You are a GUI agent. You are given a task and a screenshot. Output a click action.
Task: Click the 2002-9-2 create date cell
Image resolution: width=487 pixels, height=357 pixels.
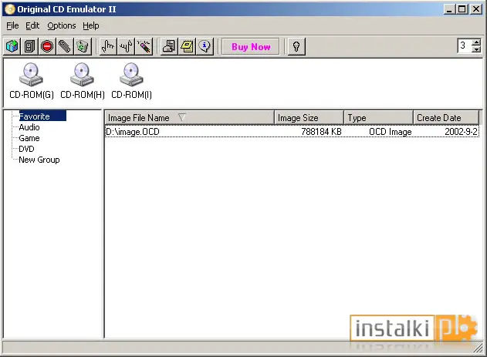[x=461, y=132]
